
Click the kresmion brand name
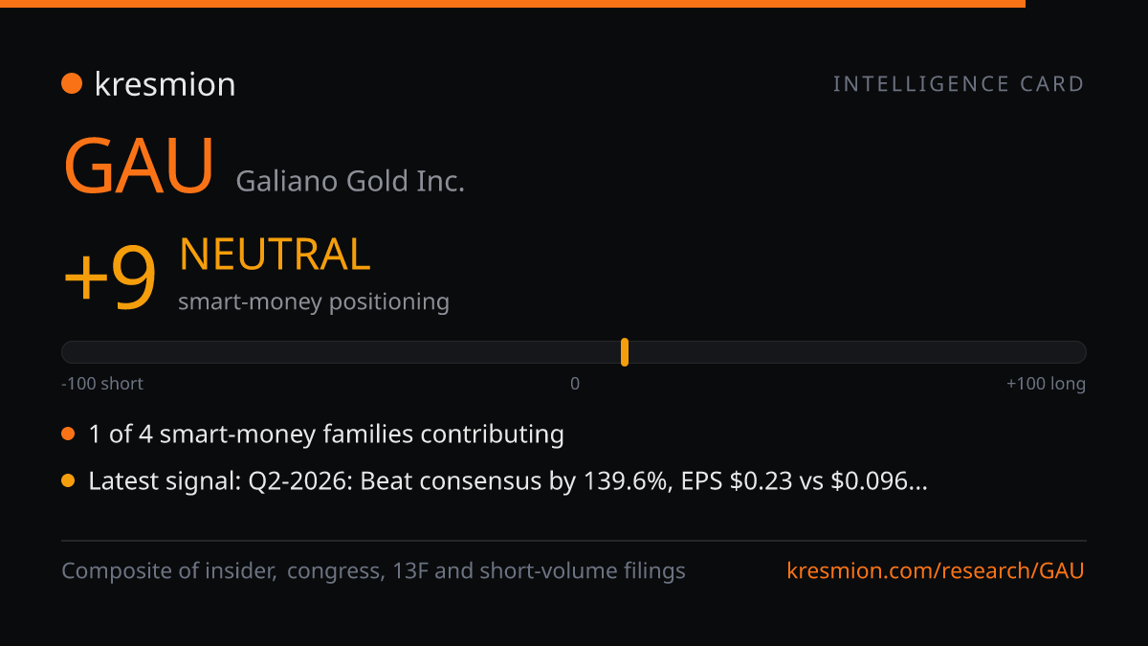(x=165, y=84)
